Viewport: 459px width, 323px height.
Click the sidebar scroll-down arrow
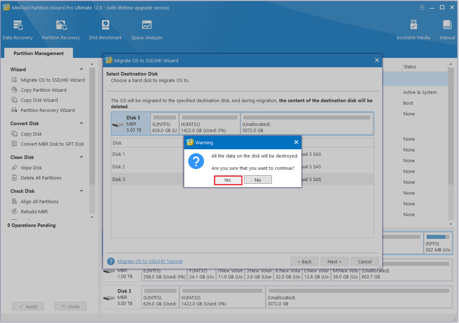92,217
